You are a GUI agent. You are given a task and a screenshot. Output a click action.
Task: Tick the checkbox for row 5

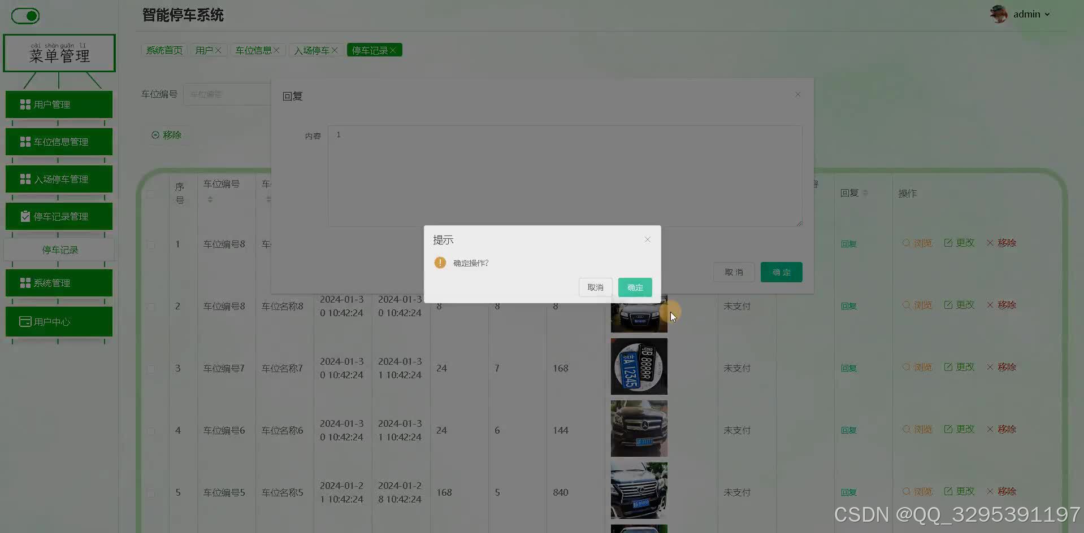tap(151, 493)
